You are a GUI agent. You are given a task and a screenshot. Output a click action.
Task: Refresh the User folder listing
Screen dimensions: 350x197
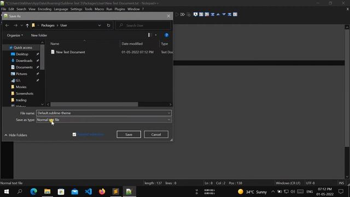coord(108,25)
